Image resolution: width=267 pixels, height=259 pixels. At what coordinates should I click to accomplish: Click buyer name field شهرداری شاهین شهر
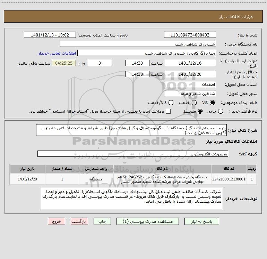point(138,44)
